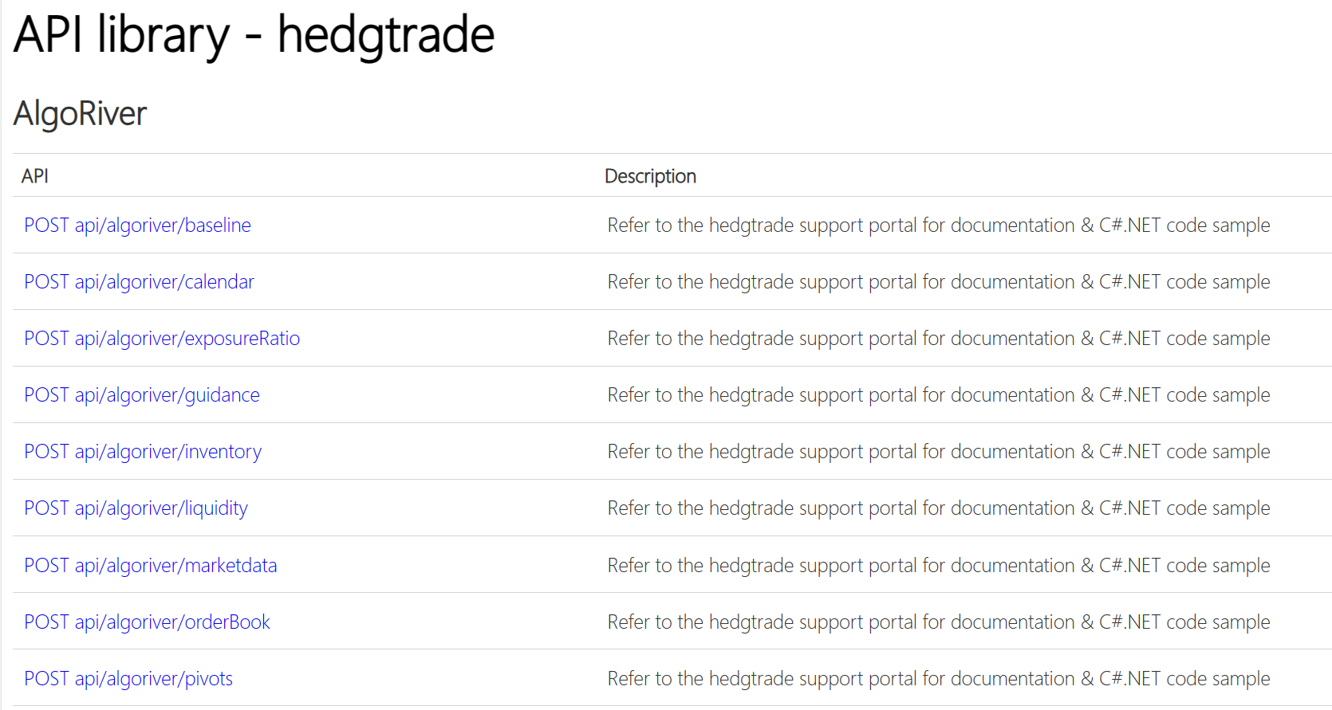Click the POST api/algoriver/exposureRatio endpoint
This screenshot has width=1332, height=710.
click(162, 339)
